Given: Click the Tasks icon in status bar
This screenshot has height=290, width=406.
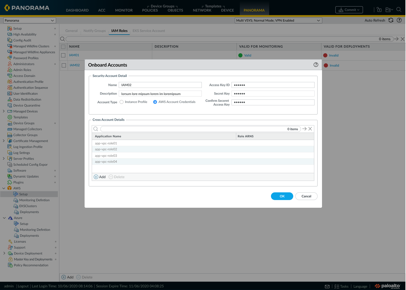Looking at the screenshot, I should coord(337,286).
